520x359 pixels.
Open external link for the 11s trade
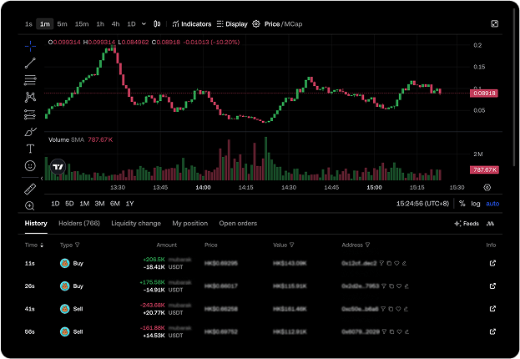click(x=492, y=264)
